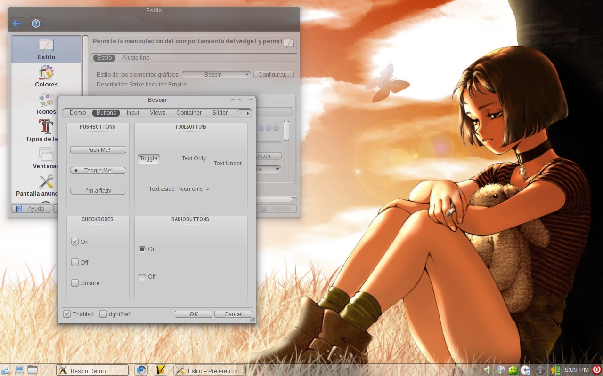Click the 'Toggle' toolbutton

coord(148,158)
